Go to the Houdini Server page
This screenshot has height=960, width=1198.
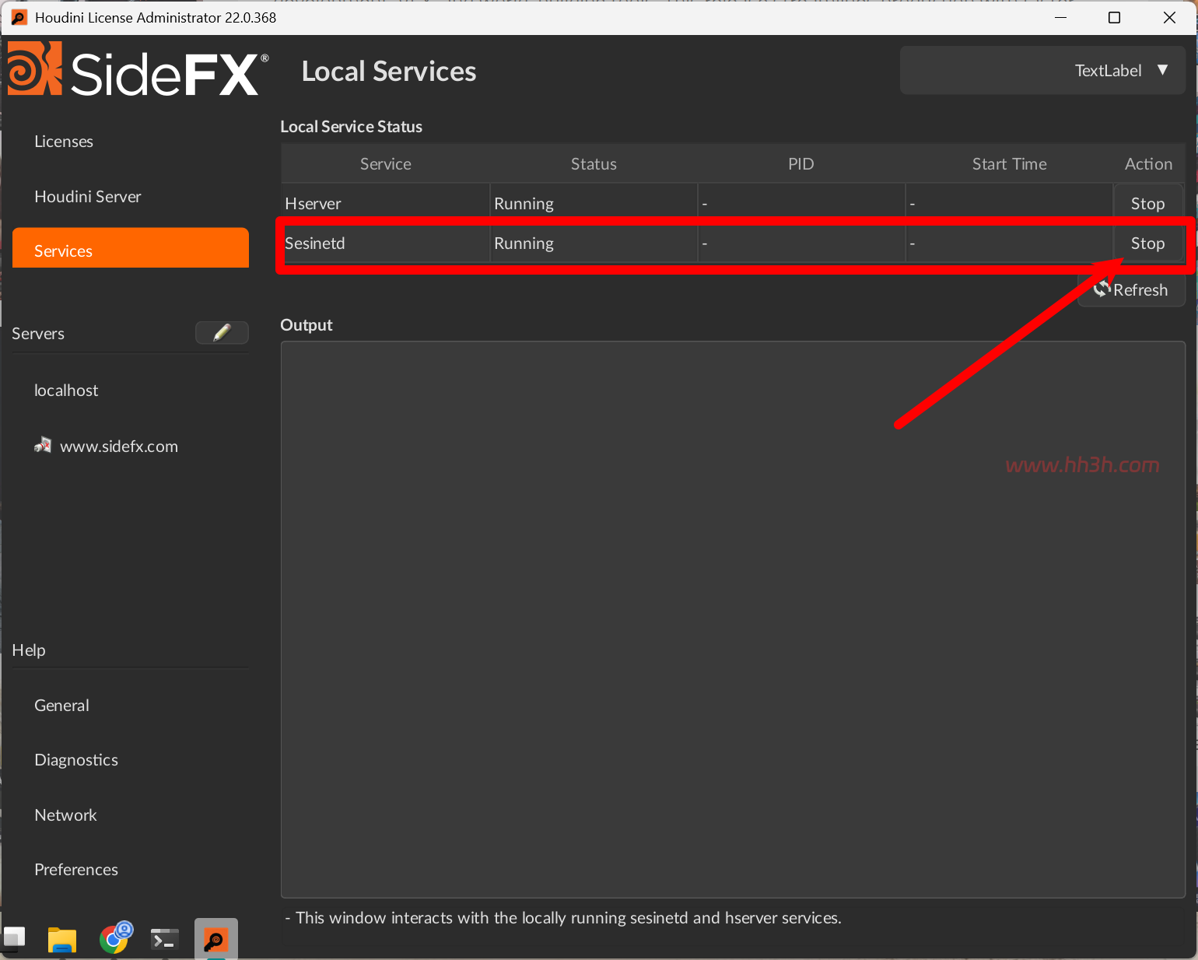(88, 197)
